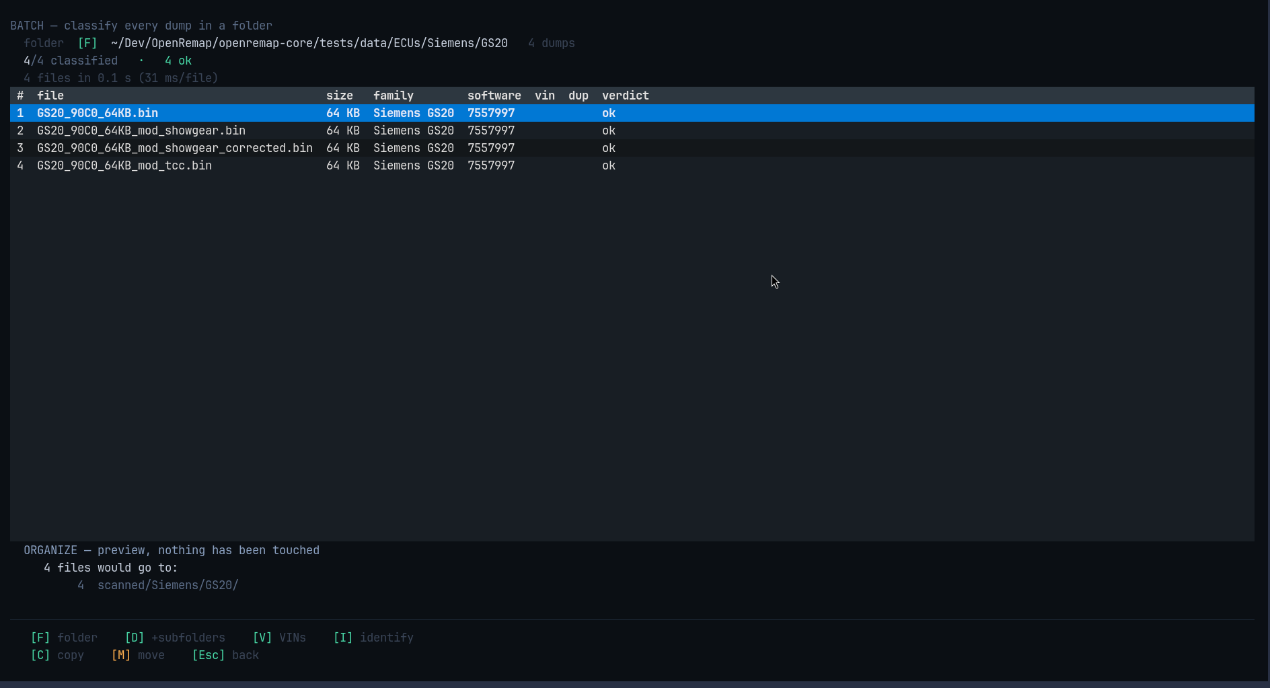Click '64 KB' size in the showgear_corrected row
Screen dimensions: 1270x688
[x=343, y=148]
